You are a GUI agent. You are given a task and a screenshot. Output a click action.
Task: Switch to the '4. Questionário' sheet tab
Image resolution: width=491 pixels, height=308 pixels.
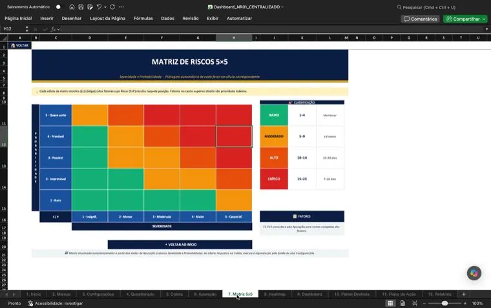click(x=140, y=294)
